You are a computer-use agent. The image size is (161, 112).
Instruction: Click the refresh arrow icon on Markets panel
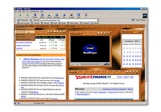coord(52,32)
